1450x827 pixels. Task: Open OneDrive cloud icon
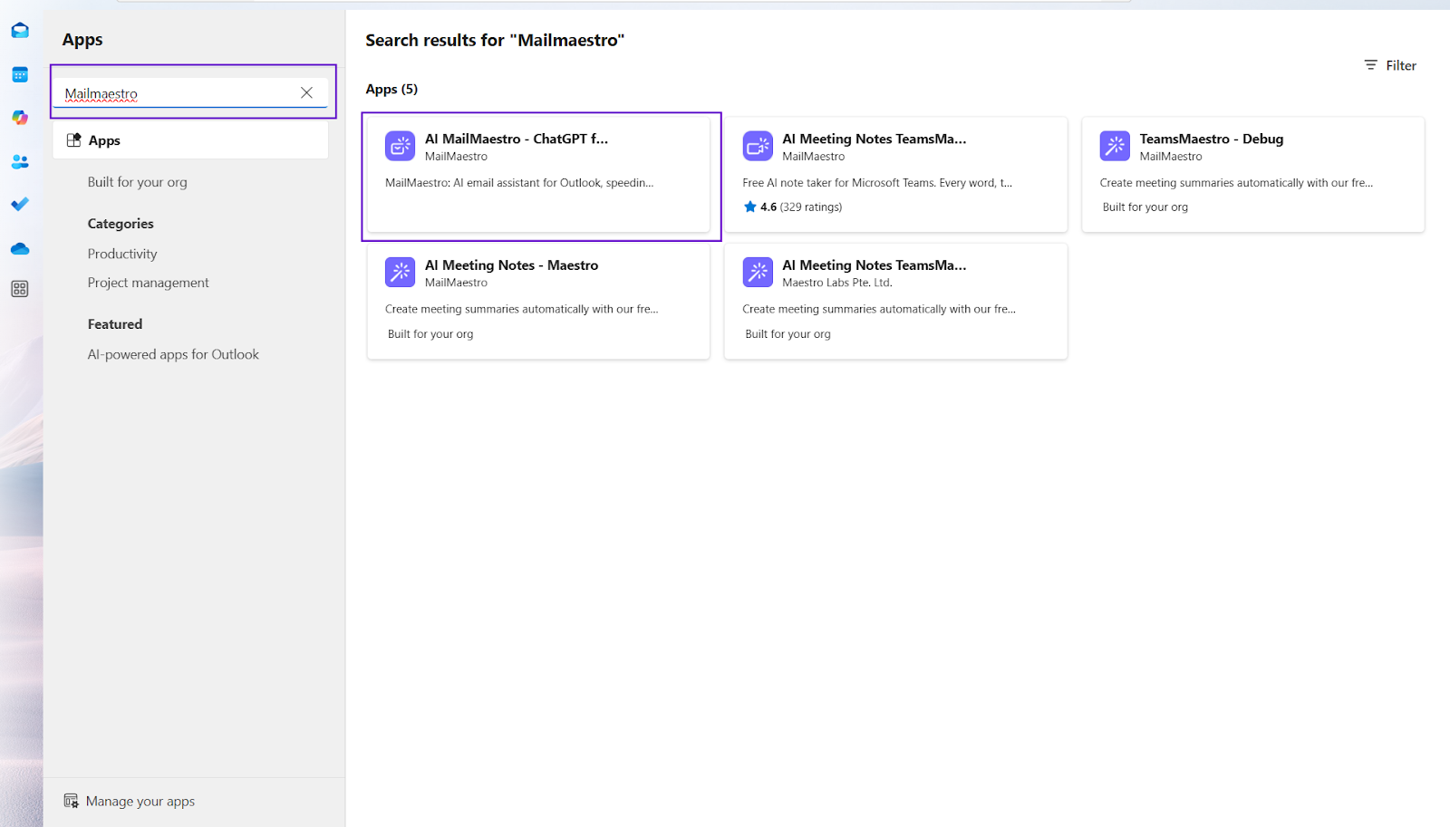click(20, 248)
